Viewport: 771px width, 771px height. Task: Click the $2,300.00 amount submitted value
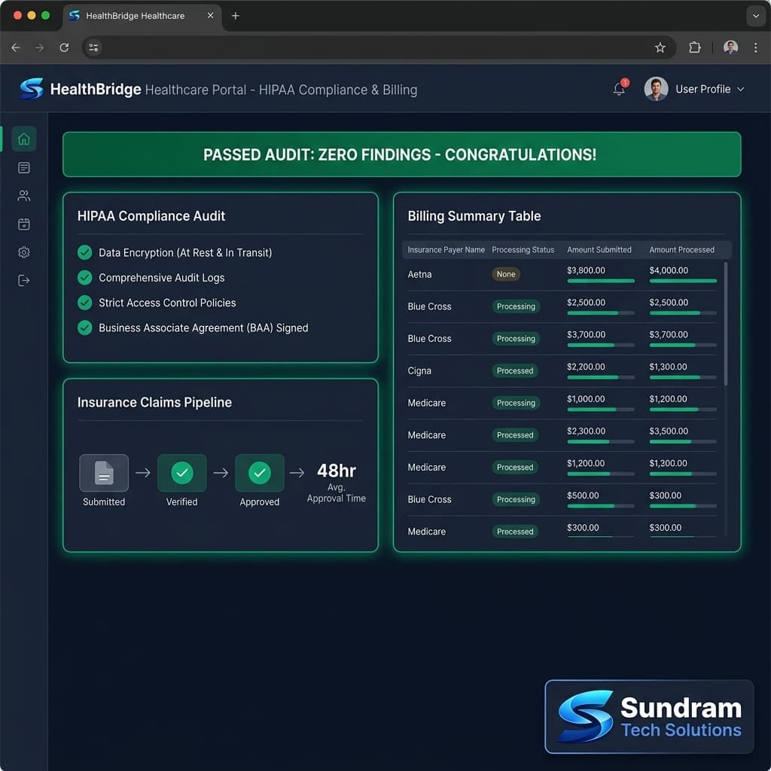585,431
